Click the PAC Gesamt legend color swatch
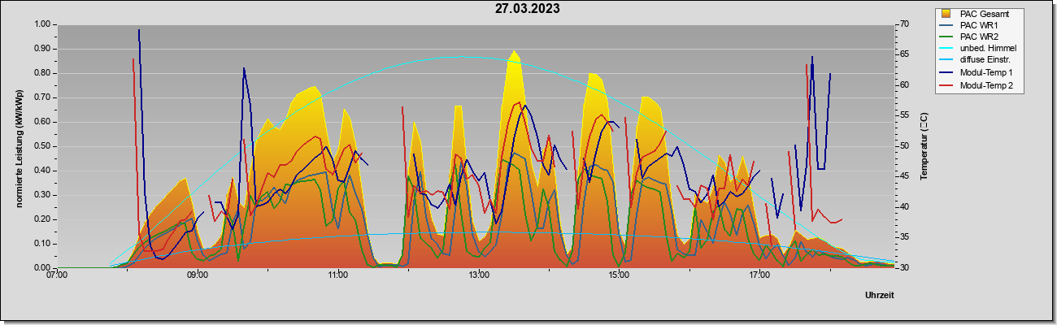 click(x=946, y=14)
